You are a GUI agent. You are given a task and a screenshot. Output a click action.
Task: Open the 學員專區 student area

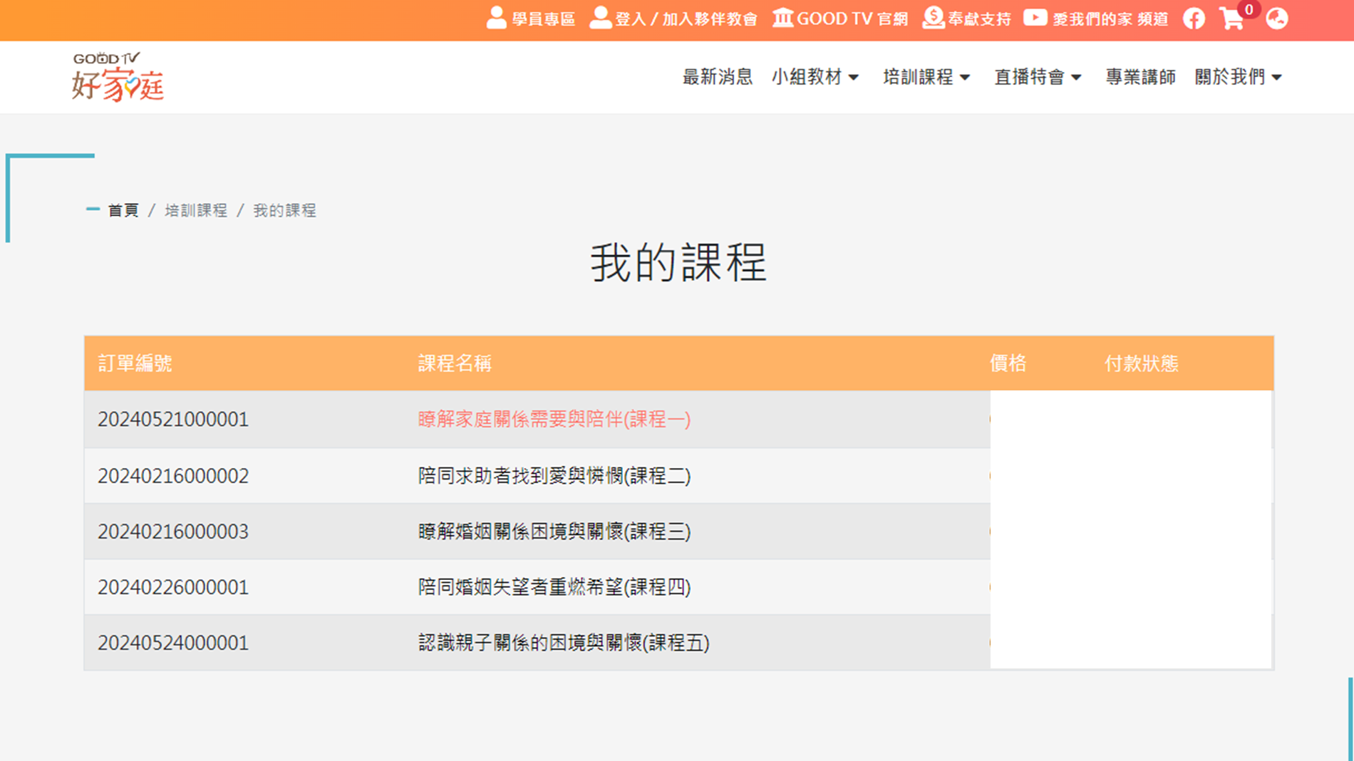531,19
